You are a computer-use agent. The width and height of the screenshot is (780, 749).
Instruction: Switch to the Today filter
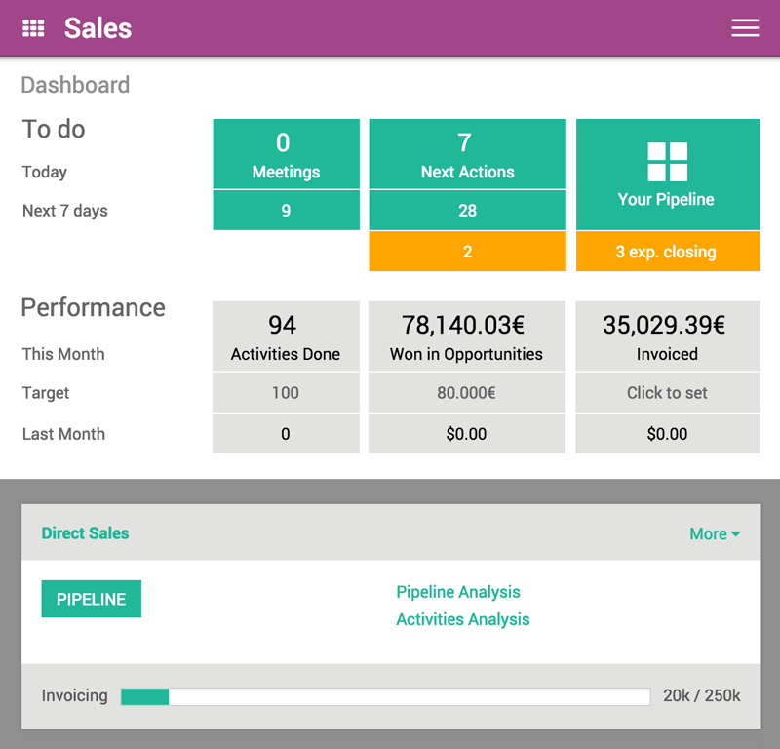44,172
